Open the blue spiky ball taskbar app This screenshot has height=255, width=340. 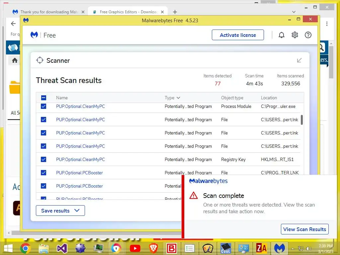(x=80, y=248)
